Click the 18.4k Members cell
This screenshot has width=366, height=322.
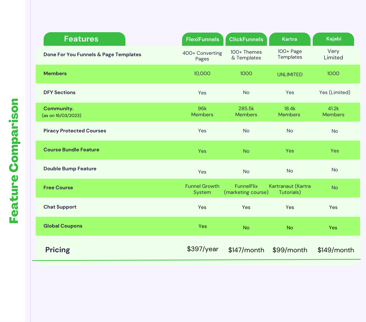click(289, 112)
